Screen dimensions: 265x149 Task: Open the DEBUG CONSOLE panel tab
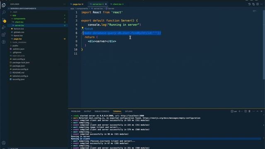click(102, 111)
